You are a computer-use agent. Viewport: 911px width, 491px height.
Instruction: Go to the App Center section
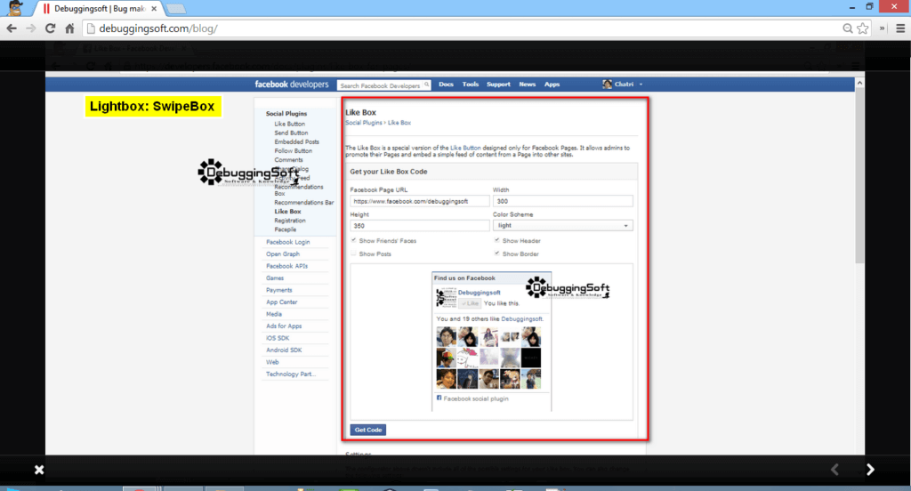click(281, 302)
